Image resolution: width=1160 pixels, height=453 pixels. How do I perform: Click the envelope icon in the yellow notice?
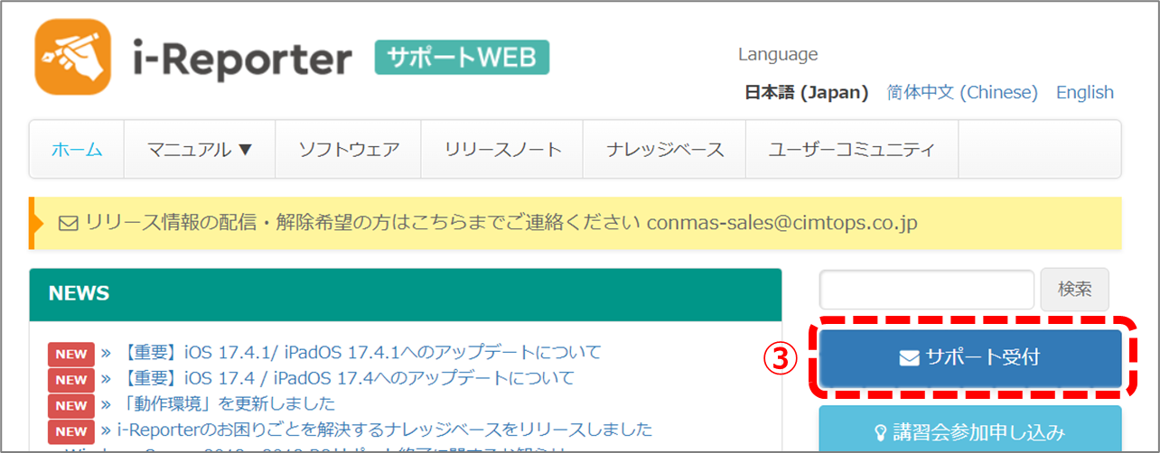tap(68, 223)
